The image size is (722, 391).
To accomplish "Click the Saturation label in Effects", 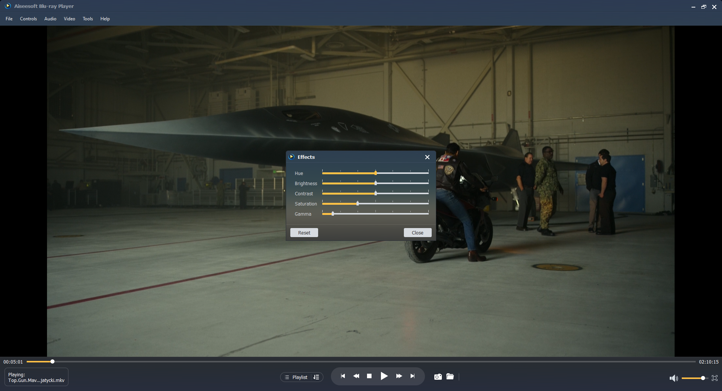I will (306, 204).
